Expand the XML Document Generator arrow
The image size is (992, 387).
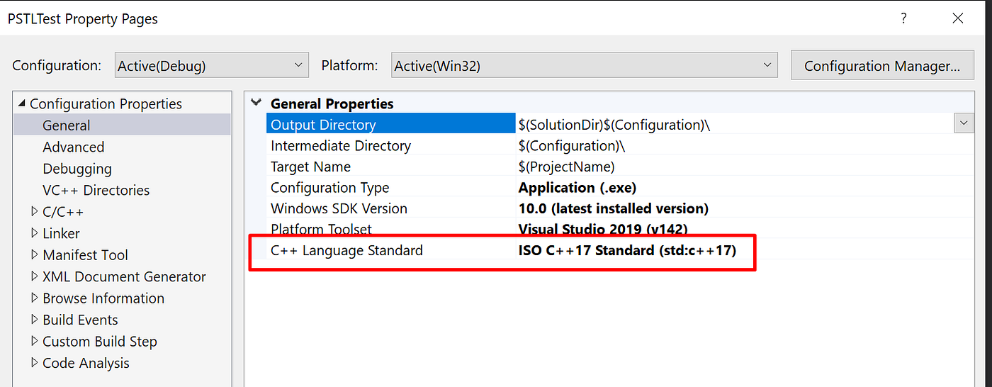point(35,276)
